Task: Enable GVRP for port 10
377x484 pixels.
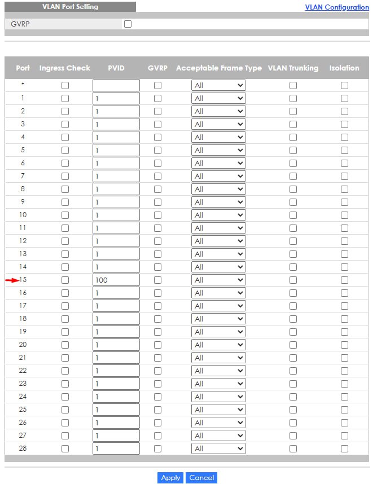Action: click(157, 215)
